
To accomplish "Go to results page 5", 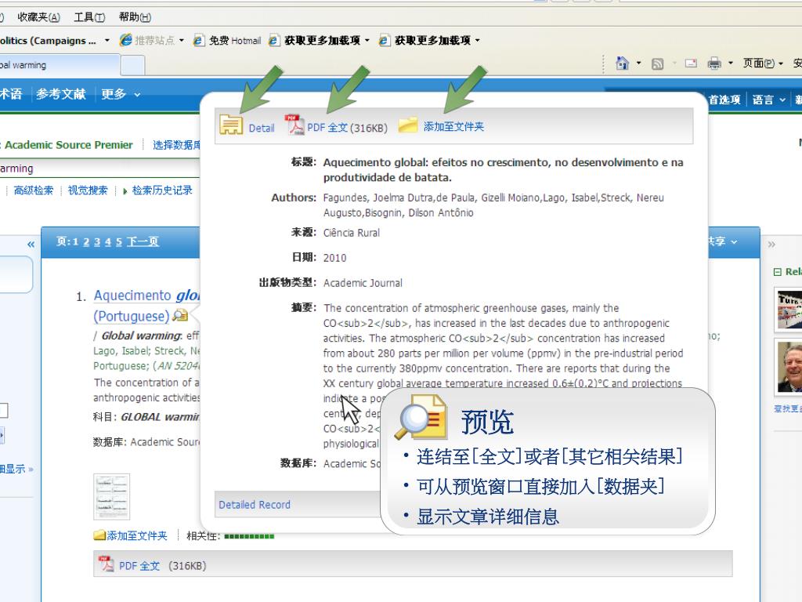I will 119,241.
